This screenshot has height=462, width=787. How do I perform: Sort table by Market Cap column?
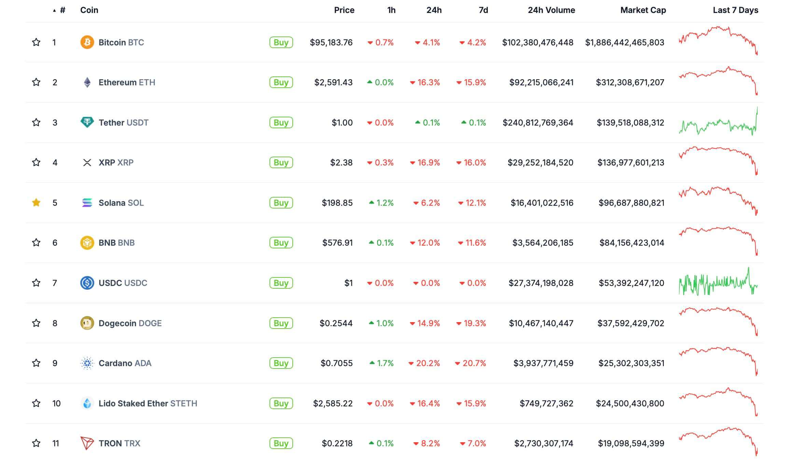pyautogui.click(x=643, y=10)
